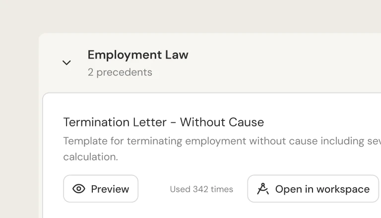Click the drafting compass icon

pos(263,189)
